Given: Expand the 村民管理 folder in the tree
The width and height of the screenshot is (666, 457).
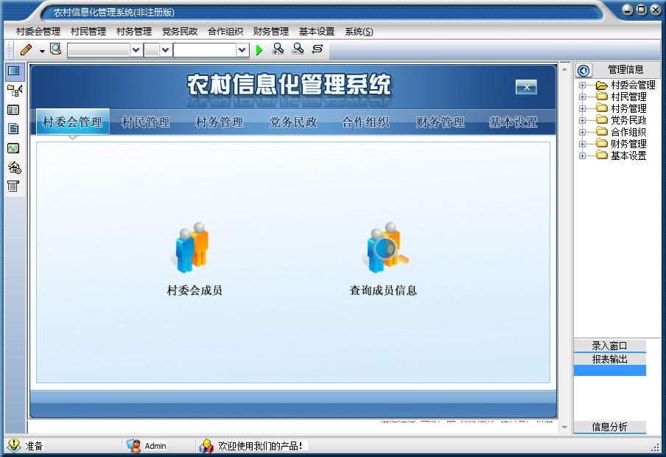Looking at the screenshot, I should (x=582, y=94).
